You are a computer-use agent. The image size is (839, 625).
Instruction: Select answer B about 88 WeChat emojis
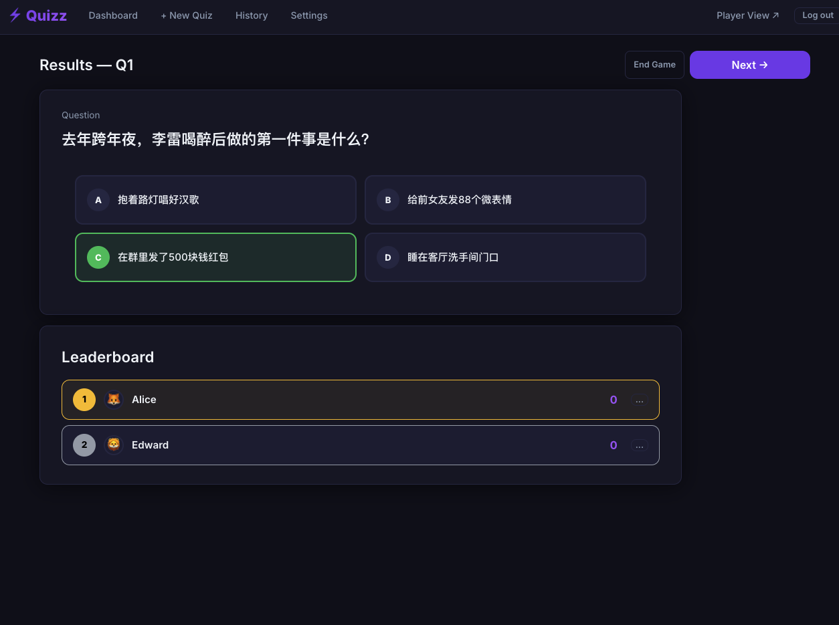click(505, 200)
